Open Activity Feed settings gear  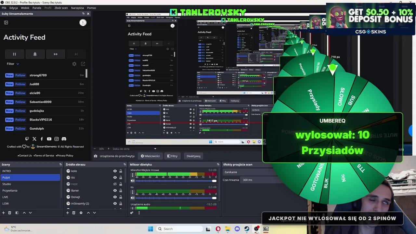coord(74,64)
